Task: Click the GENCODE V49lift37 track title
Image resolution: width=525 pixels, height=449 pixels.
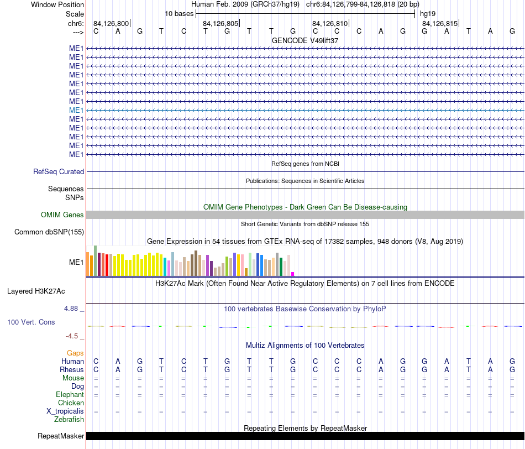Action: point(305,40)
